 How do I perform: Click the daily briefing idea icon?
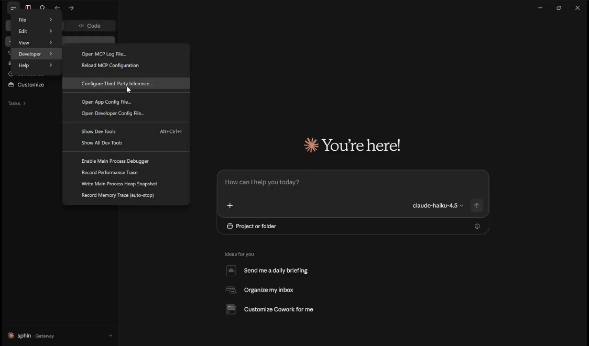[x=231, y=270]
